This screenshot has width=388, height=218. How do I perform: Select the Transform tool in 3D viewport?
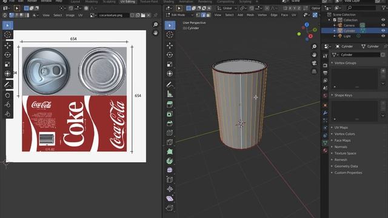click(x=170, y=74)
